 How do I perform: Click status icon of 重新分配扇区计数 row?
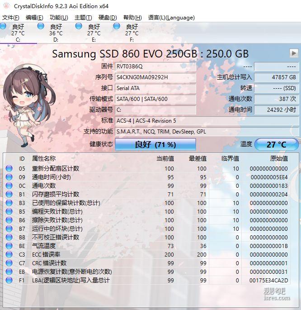click(x=9, y=168)
